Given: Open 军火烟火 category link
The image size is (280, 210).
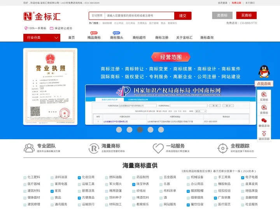Looking at the screenshot, I should (x=115, y=184).
